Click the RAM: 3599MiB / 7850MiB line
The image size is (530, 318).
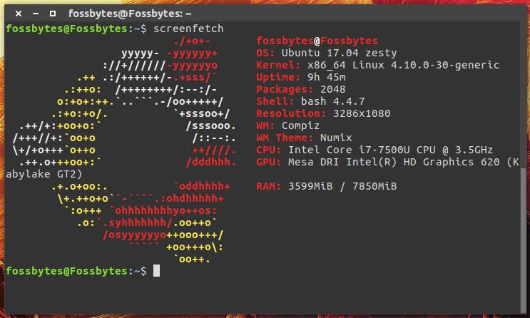click(x=326, y=187)
